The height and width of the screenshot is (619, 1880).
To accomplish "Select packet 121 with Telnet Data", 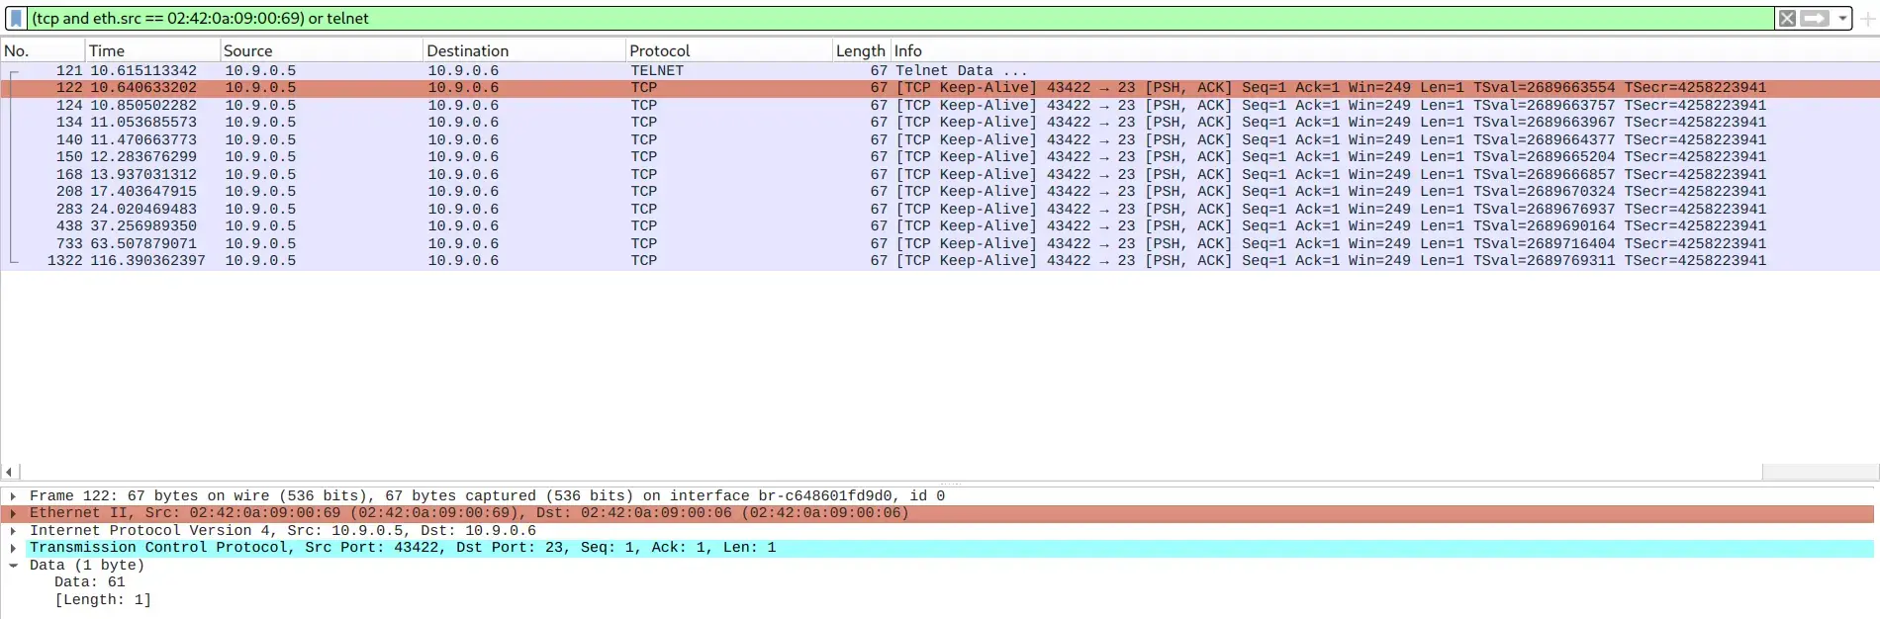I will click(940, 70).
